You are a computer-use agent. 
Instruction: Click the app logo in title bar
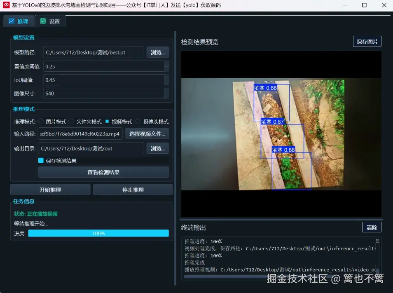[6, 5]
